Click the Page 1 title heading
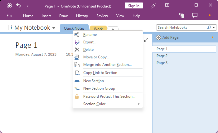218x133 pixels. pos(27,45)
